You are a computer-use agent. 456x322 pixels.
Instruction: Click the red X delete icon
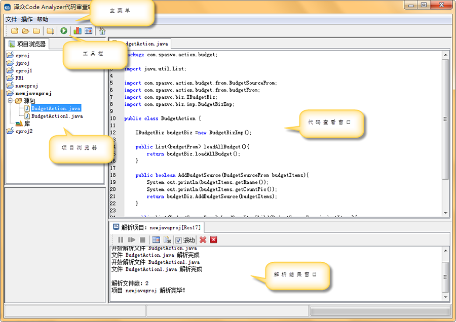pos(203,240)
